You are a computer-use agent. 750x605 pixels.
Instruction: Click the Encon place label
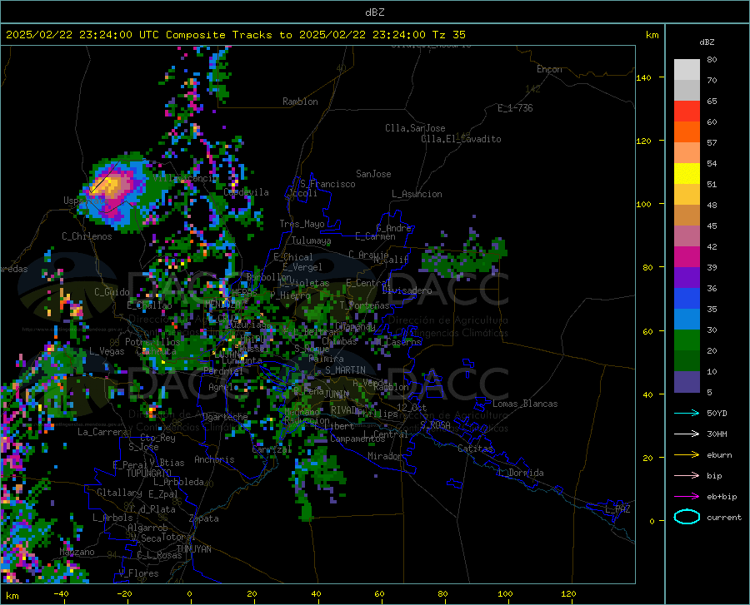tap(549, 69)
